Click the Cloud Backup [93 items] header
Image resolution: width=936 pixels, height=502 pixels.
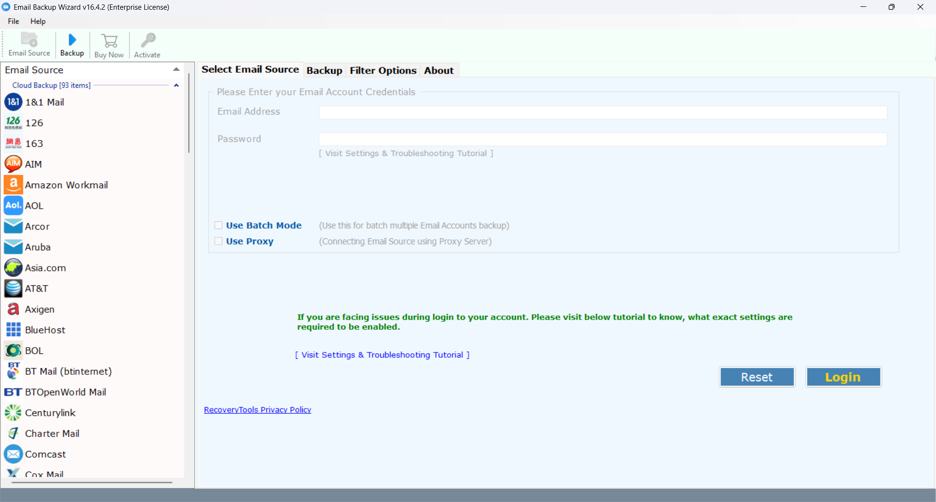pyautogui.click(x=51, y=85)
